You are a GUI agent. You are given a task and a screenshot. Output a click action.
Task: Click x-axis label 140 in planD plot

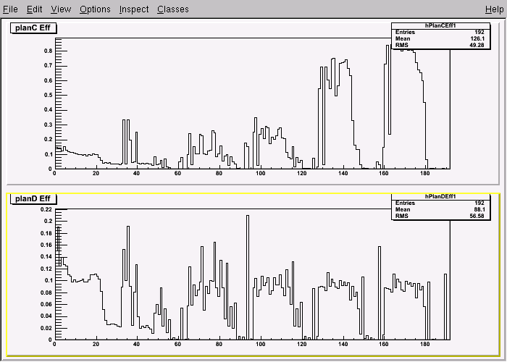tap(343, 344)
